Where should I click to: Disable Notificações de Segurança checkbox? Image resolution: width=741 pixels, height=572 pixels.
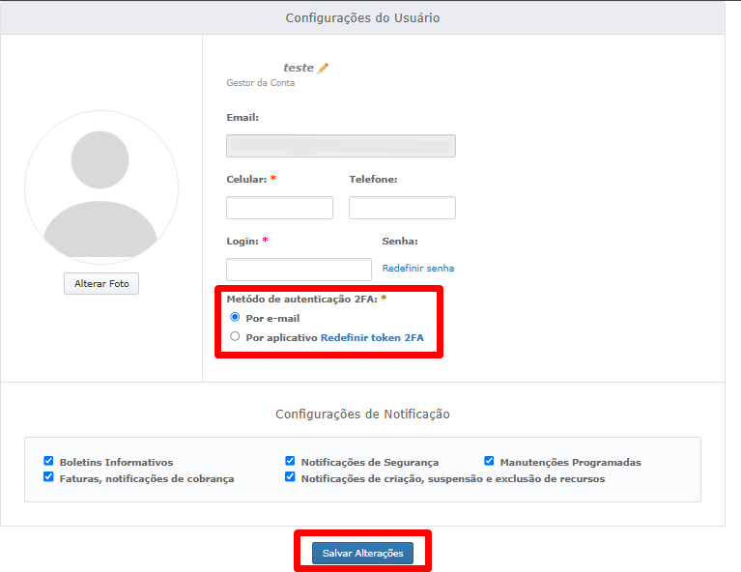pyautogui.click(x=290, y=462)
